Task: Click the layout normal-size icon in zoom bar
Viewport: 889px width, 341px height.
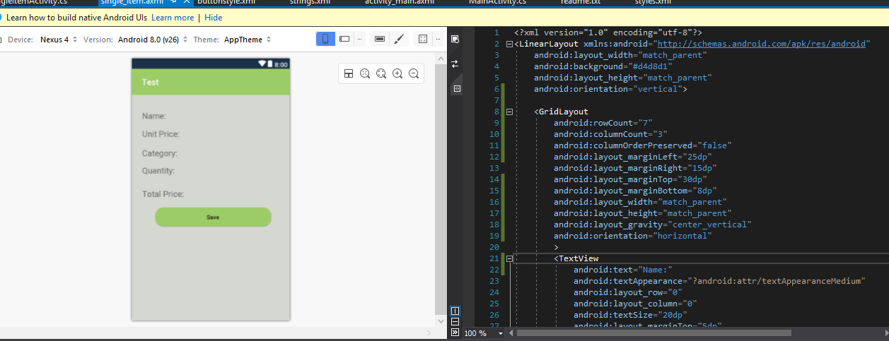Action: point(349,73)
